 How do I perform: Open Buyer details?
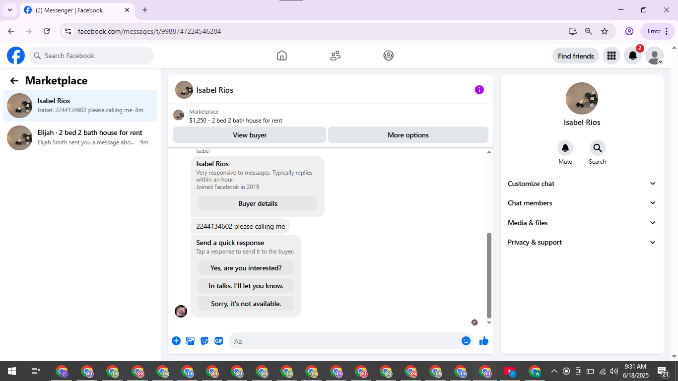point(258,203)
